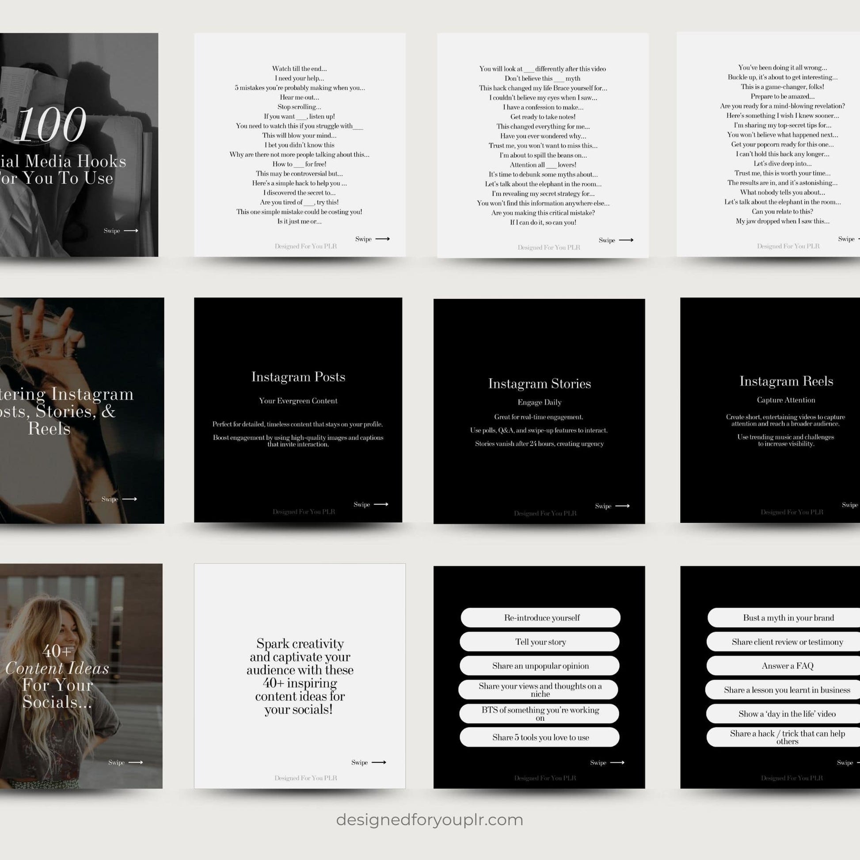Open the designedforyouplr.com link

pos(430,820)
